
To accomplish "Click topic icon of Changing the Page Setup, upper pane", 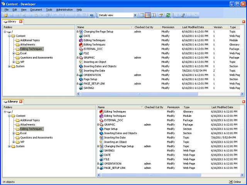I will [81, 32].
